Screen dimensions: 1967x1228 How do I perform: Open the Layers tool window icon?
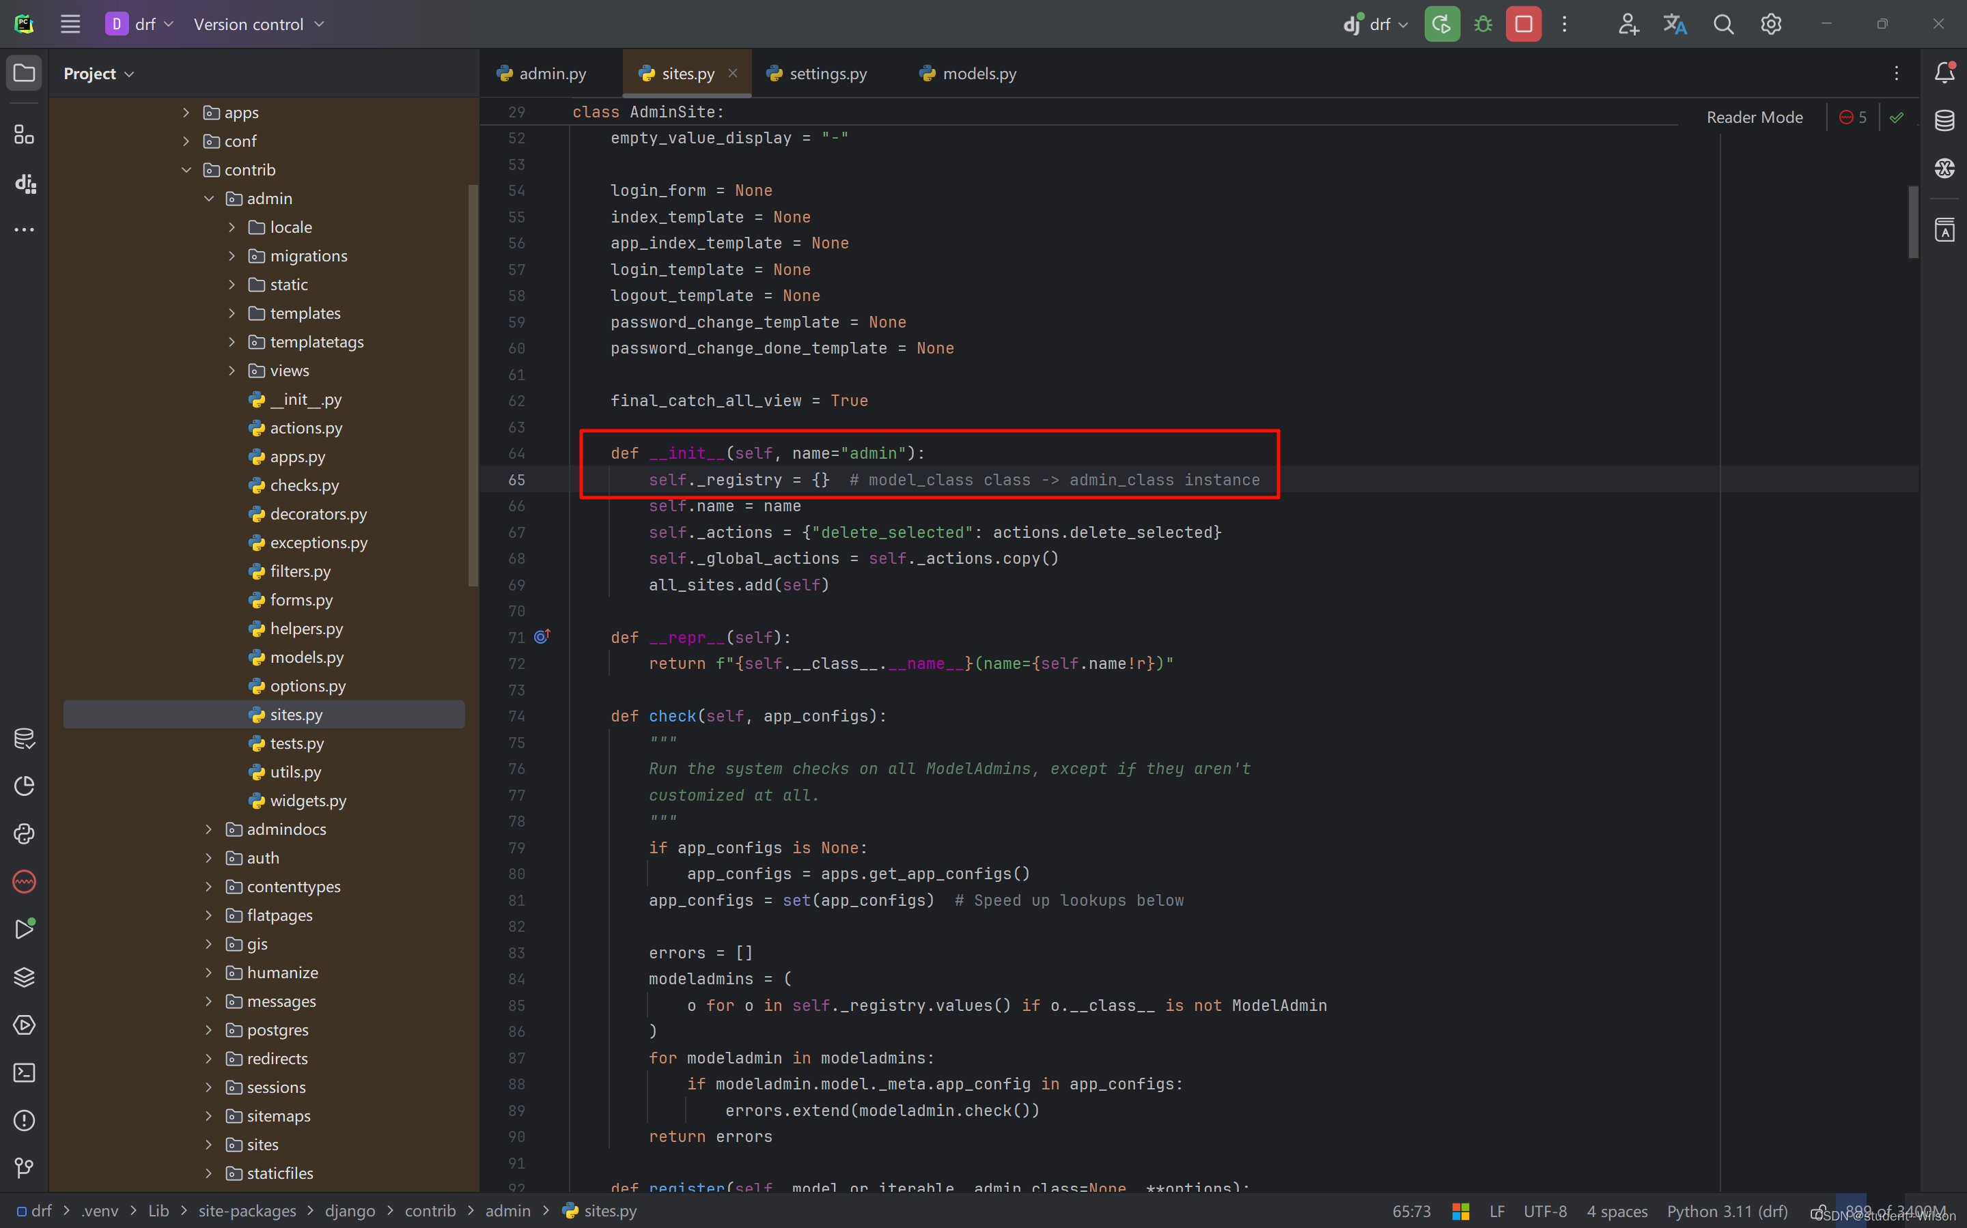coord(25,977)
